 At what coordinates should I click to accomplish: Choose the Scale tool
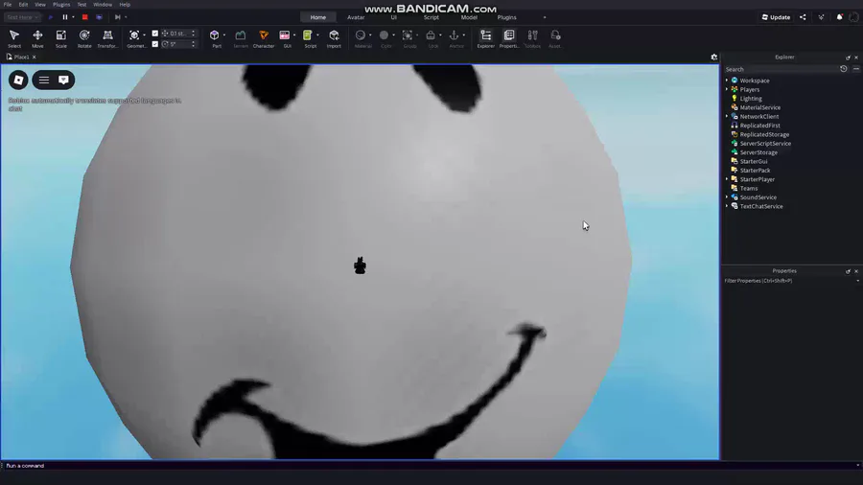61,38
